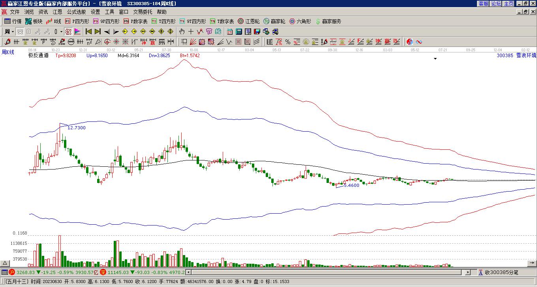This screenshot has height=287, width=537.
Task: Click the 300385 雪浪环境 stock label
Action: (516, 56)
